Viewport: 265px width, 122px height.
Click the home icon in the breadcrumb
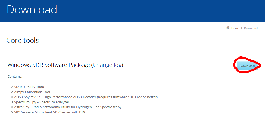(228, 28)
